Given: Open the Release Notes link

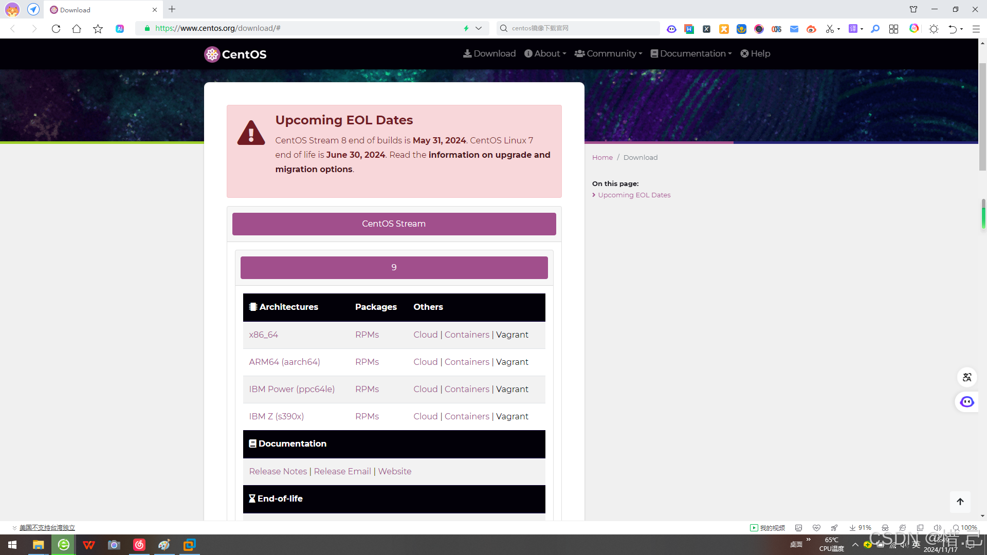Looking at the screenshot, I should click(278, 472).
